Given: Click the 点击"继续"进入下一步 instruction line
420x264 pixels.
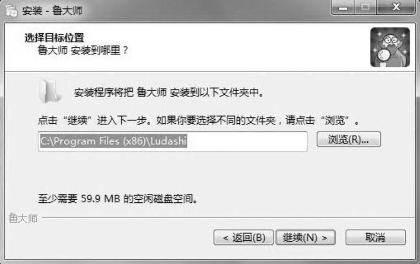Looking at the screenshot, I should coord(198,121).
